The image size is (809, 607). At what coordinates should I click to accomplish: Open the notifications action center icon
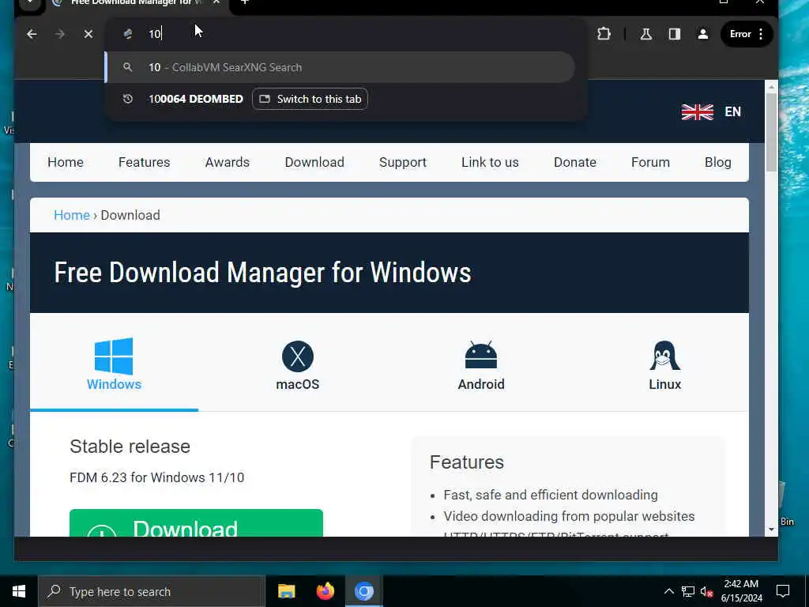(x=783, y=591)
